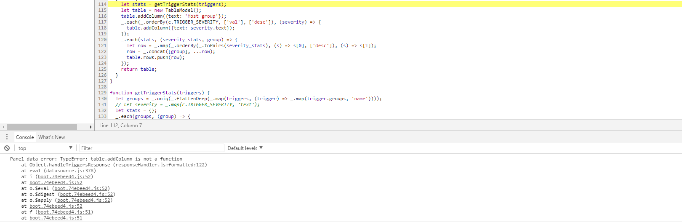
Task: Set a breakpoint on line number 125
Action: 102,69
